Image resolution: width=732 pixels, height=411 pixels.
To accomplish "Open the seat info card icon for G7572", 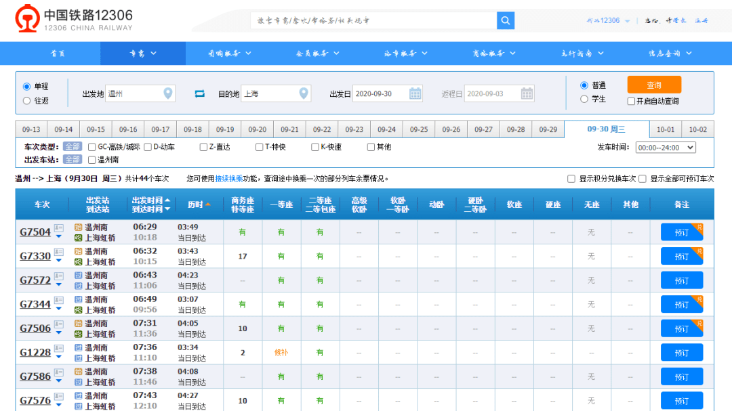I will click(x=59, y=276).
